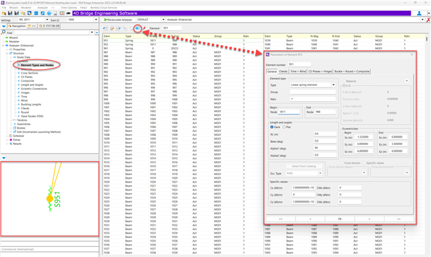Image resolution: width=431 pixels, height=257 pixels.
Task: Click the copy element icon above the table
Action: pyautogui.click(x=125, y=28)
